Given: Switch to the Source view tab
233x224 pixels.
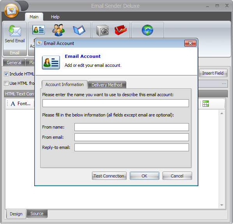Looking at the screenshot, I should tap(37, 213).
